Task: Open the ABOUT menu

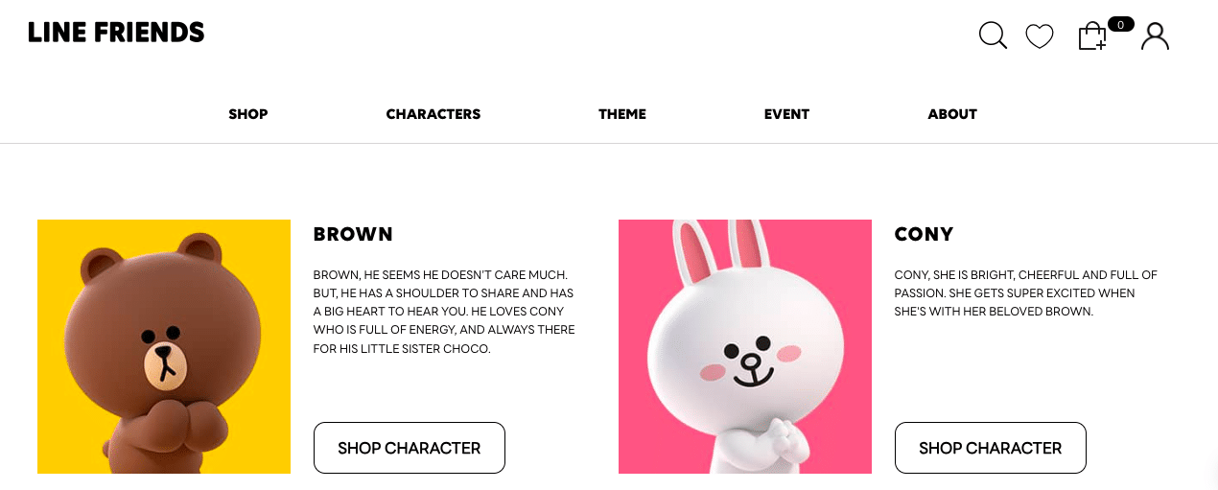Action: pyautogui.click(x=952, y=114)
